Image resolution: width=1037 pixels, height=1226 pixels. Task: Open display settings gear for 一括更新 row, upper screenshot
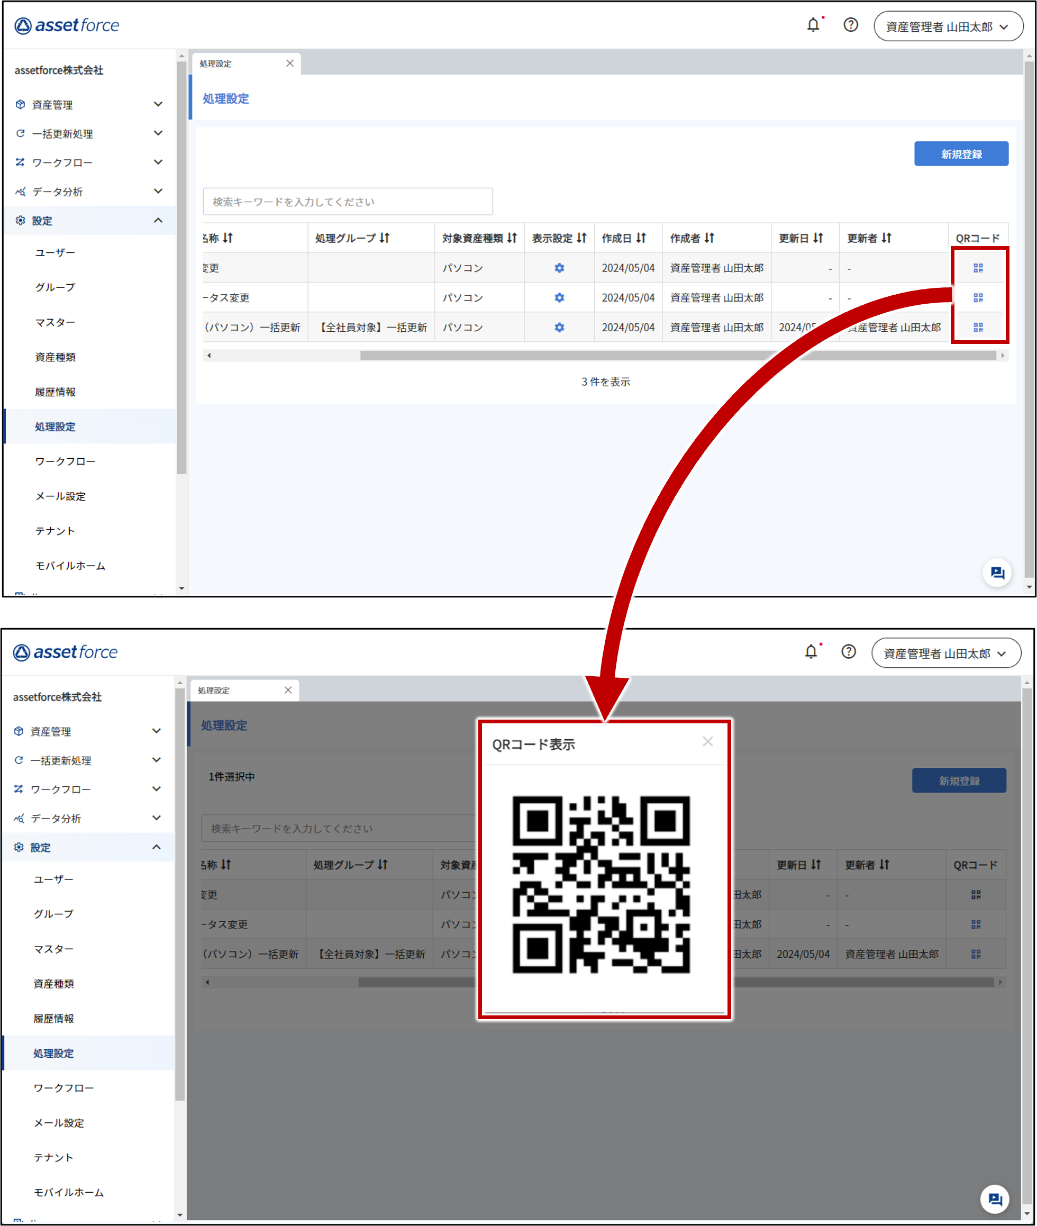559,328
